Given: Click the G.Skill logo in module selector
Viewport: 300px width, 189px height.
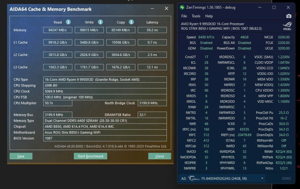Looking at the screenshot, I should pyautogui.click(x=194, y=178).
